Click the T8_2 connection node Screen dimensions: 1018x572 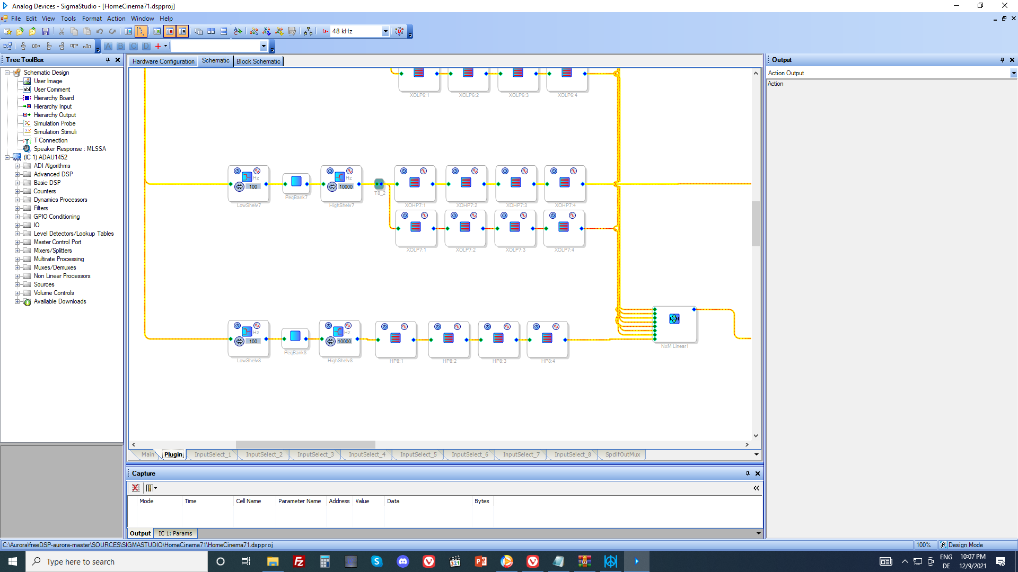pos(379,184)
